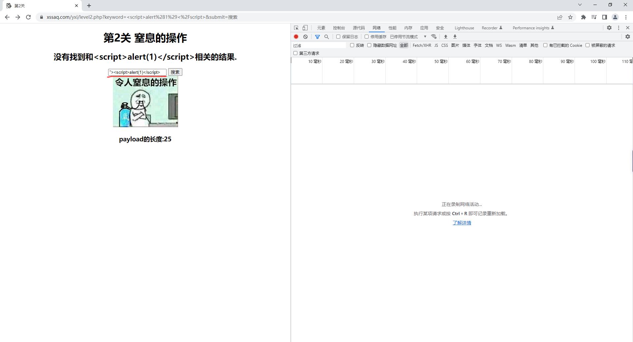Open the media control icon in toolbar

(594, 17)
